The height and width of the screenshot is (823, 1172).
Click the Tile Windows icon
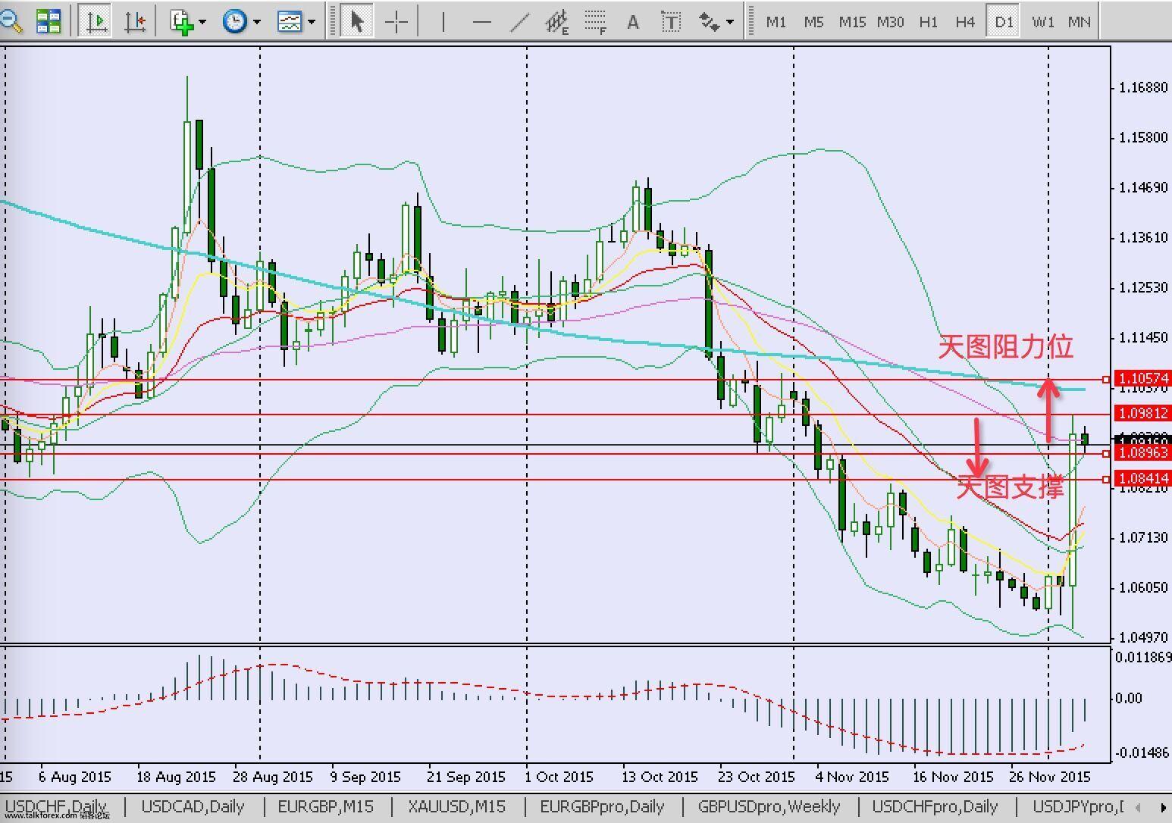[x=49, y=21]
